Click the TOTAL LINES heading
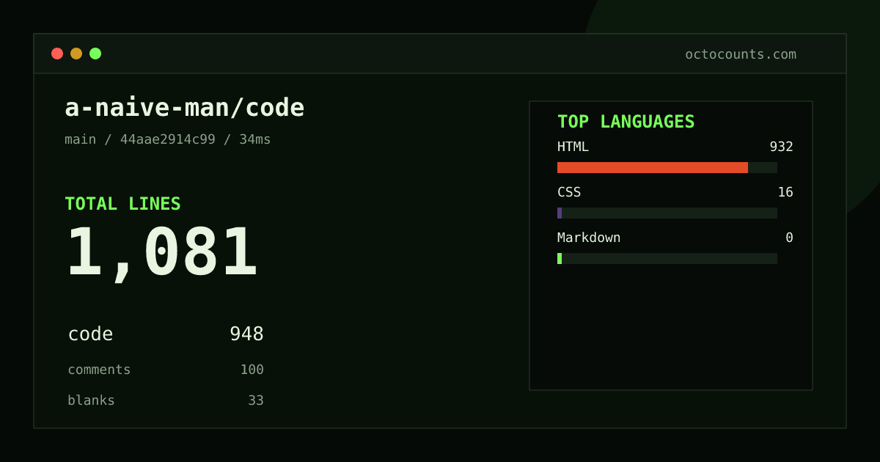880x462 pixels. point(122,204)
